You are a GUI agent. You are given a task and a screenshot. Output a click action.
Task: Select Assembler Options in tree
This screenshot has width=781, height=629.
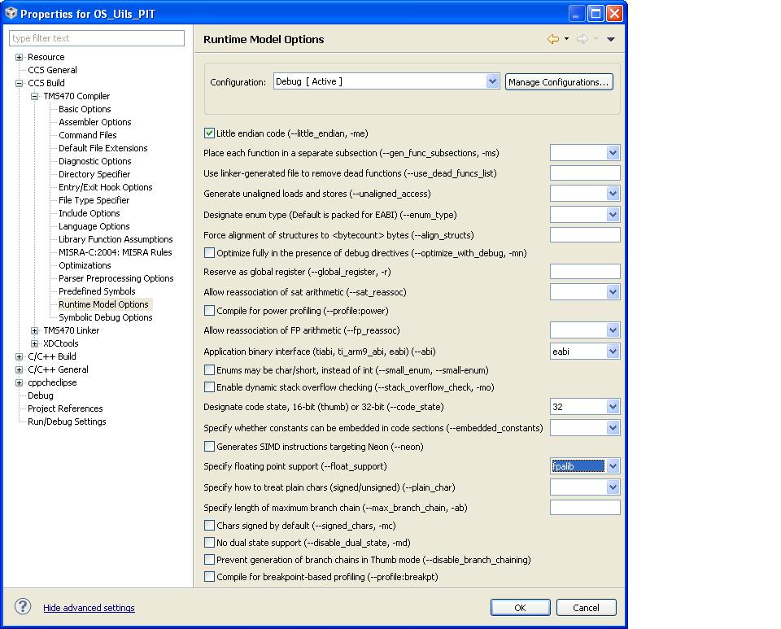95,122
